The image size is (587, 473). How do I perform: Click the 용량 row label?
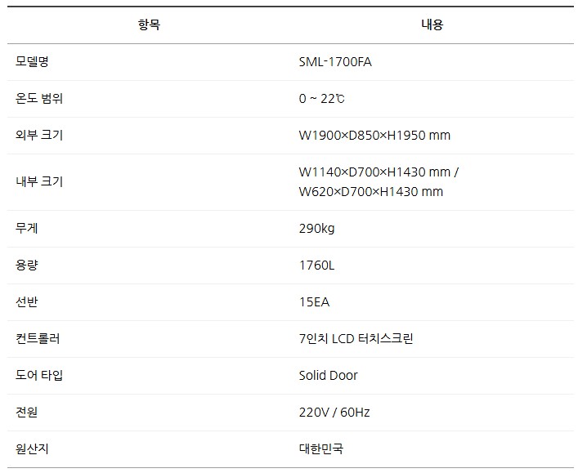28,266
